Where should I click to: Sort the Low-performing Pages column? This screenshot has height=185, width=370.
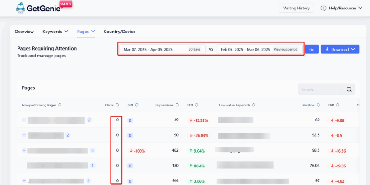pyautogui.click(x=60, y=105)
